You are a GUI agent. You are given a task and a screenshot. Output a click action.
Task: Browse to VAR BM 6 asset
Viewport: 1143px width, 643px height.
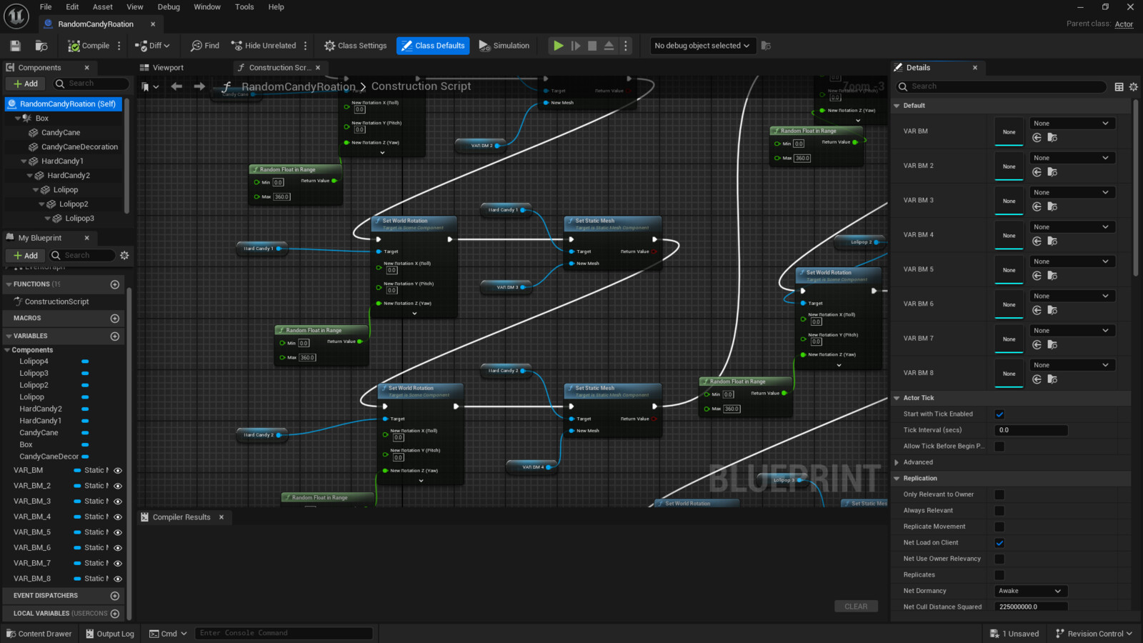point(1052,311)
